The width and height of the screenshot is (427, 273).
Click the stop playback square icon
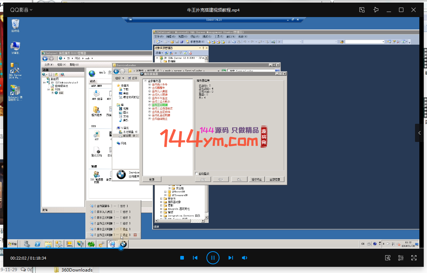coord(182,258)
